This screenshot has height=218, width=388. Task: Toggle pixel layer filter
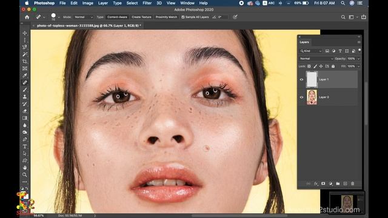(x=327, y=51)
